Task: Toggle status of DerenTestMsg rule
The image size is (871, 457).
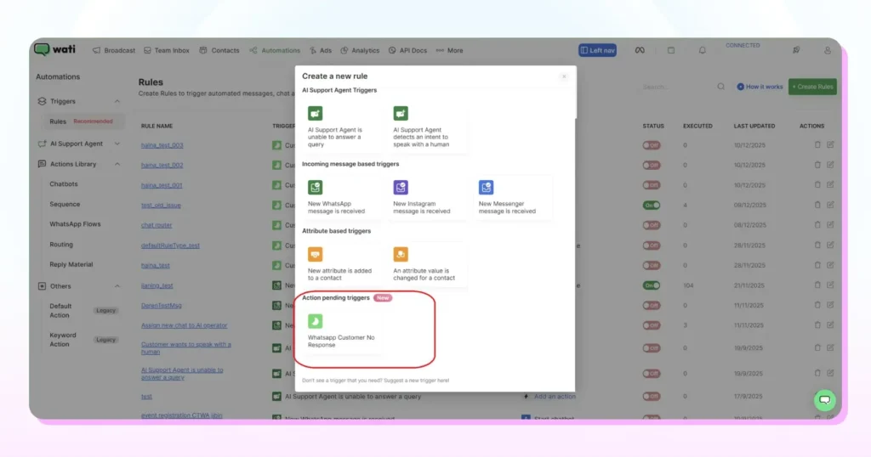Action: [x=652, y=306]
